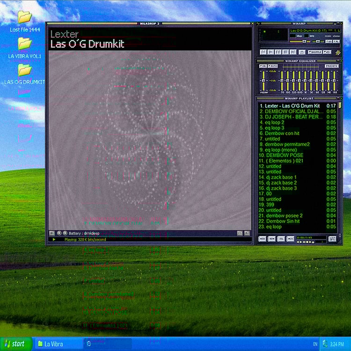The width and height of the screenshot is (351, 351).
Task: Stop playback in Winamp main window
Action: [285, 52]
